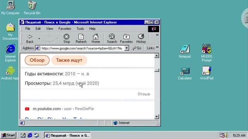Click the status bar page icon
The width and height of the screenshot is (248, 139).
pos(22,123)
